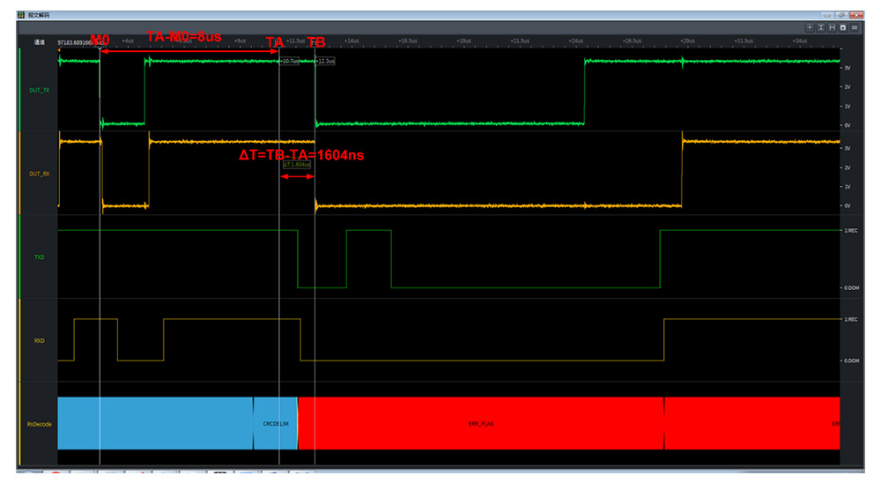The width and height of the screenshot is (881, 483).
Task: Select the RxDecode channel label
Action: click(40, 424)
